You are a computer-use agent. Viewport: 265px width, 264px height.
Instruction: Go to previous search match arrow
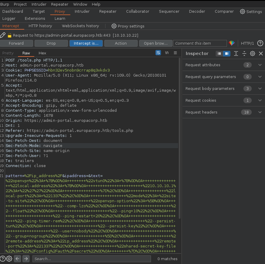pos(18,259)
